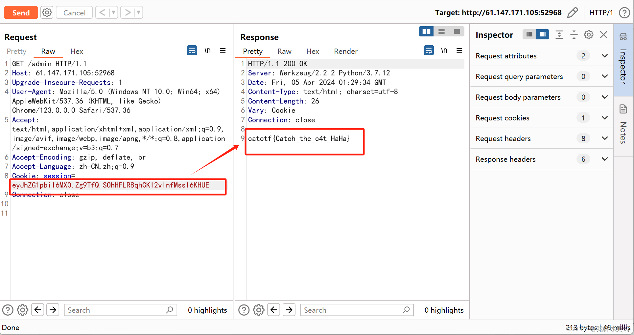
Task: Switch to side-by-side layout view
Action: (426, 31)
